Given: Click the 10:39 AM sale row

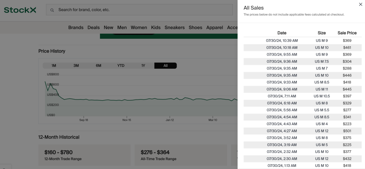Looking at the screenshot, I should click(300, 41).
